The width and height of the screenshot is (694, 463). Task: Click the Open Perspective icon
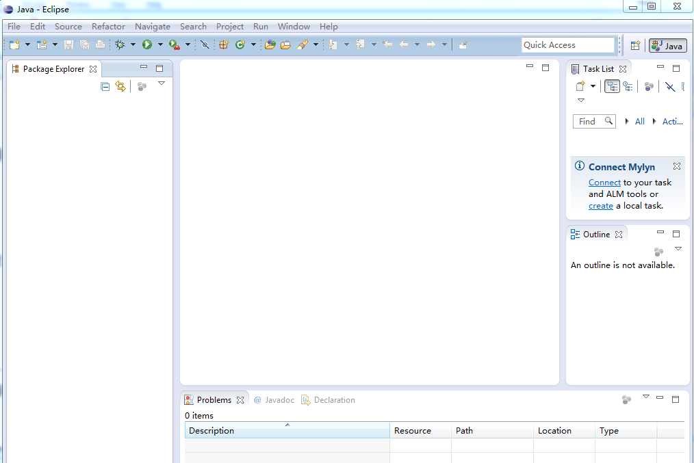pyautogui.click(x=636, y=45)
